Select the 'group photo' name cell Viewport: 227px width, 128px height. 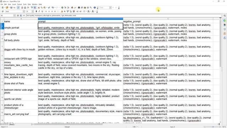tap(21, 32)
